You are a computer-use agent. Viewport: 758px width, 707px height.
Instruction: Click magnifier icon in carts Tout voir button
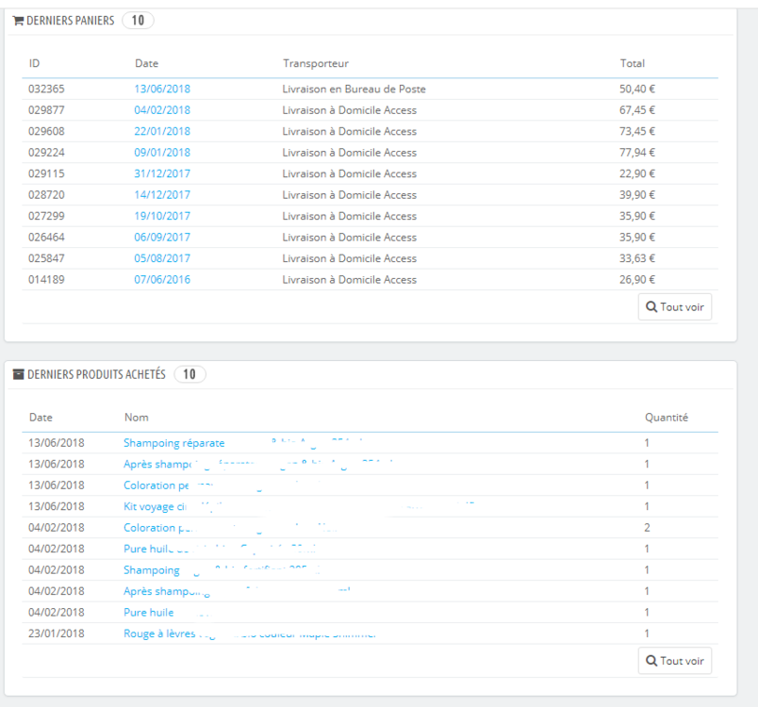(651, 307)
